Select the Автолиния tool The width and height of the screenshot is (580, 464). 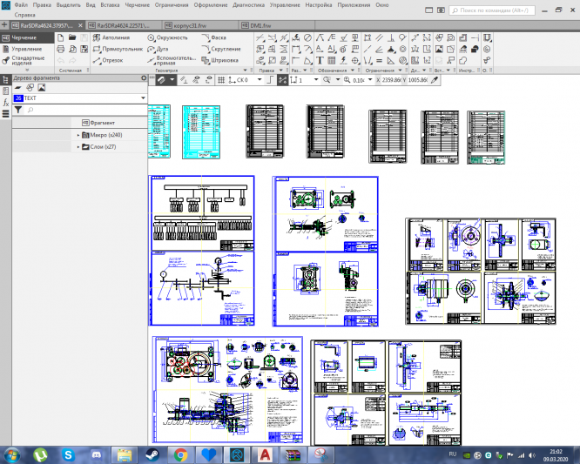point(111,38)
